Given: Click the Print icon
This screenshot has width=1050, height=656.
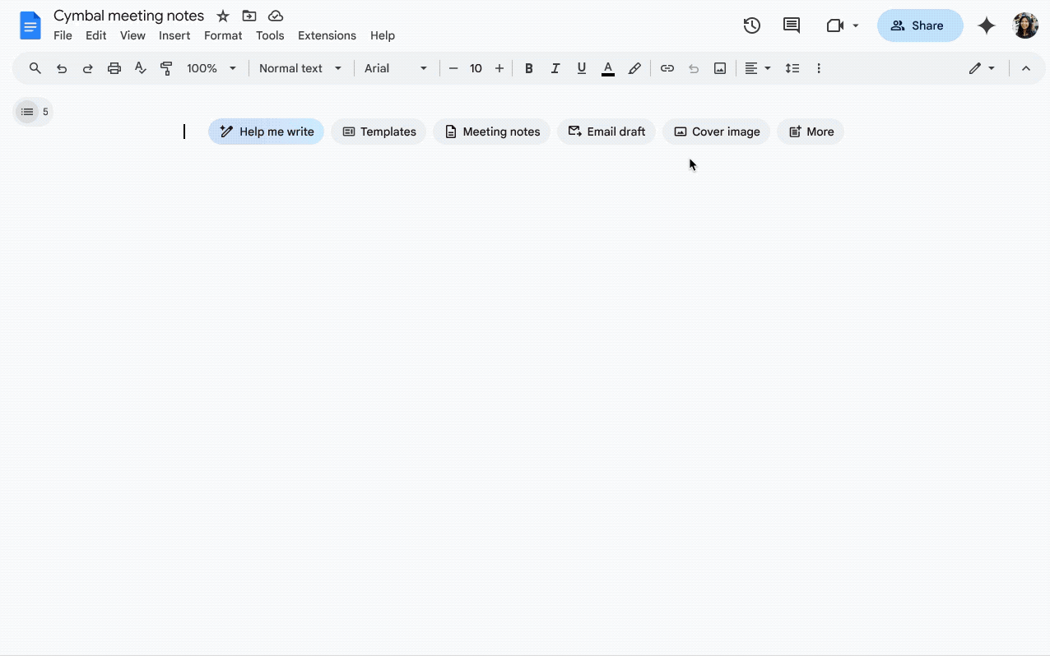Looking at the screenshot, I should click(114, 68).
